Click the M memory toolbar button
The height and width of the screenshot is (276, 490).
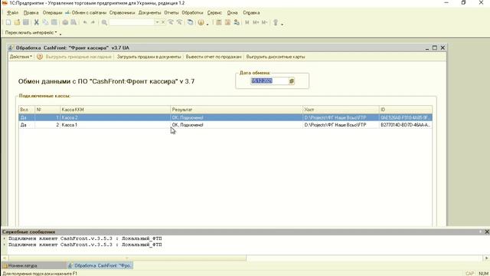click(x=247, y=22)
